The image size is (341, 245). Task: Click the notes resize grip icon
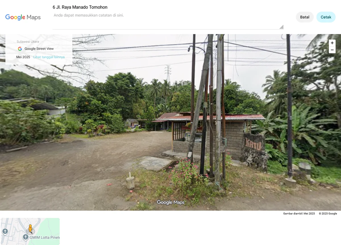tap(281, 27)
